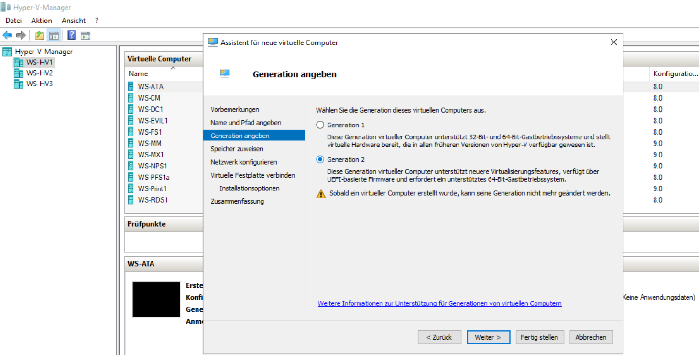This screenshot has height=355, width=699.
Task: Open the Ansicht menu
Action: click(74, 21)
